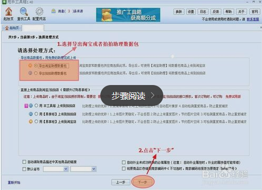Image resolution: width=262 pixels, height=190 pixels.
Task: Select 导出拍拍助理数据包 radio option
Action: [x=36, y=73]
